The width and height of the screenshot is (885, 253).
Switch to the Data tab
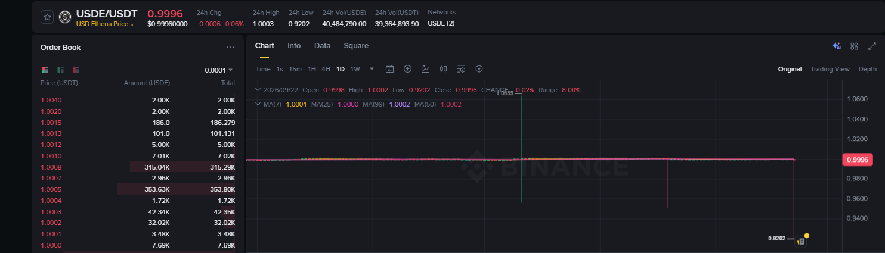click(322, 46)
